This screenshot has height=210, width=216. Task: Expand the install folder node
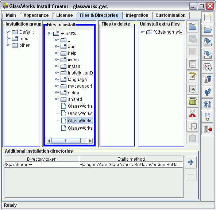(x=57, y=66)
